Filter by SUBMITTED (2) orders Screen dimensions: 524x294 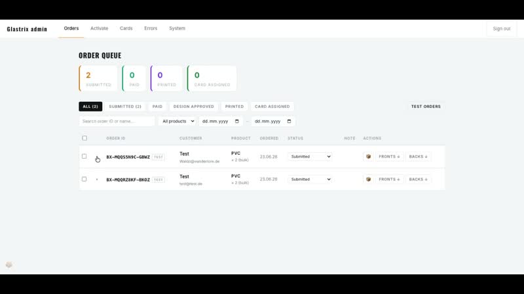[125, 106]
